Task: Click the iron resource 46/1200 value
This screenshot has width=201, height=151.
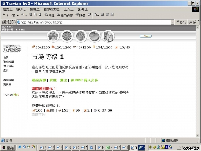Action: tap(84, 48)
